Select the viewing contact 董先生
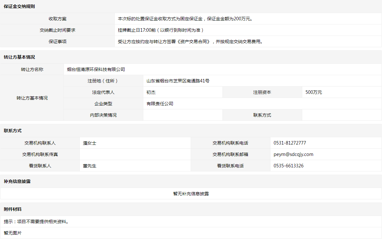382x239 pixels. [90, 166]
